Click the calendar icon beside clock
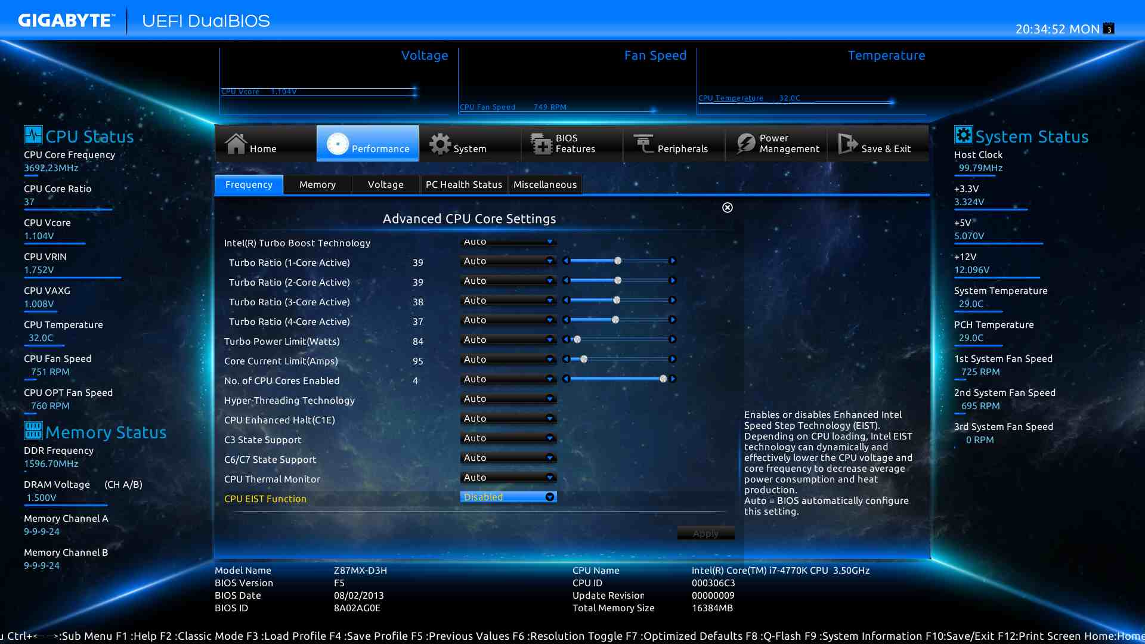This screenshot has width=1145, height=644. [x=1109, y=29]
